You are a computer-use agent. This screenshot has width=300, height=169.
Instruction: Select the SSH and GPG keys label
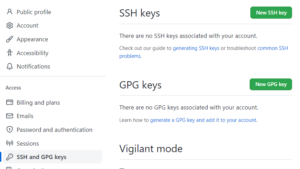[41, 157]
